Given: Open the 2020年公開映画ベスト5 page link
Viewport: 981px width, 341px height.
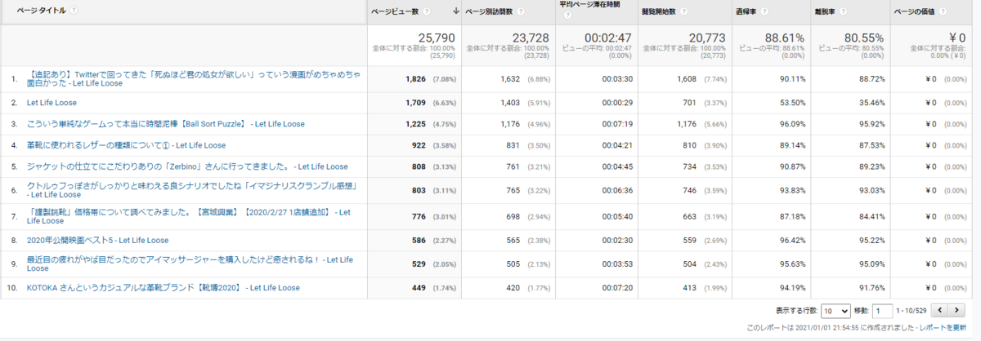Looking at the screenshot, I should tap(97, 241).
